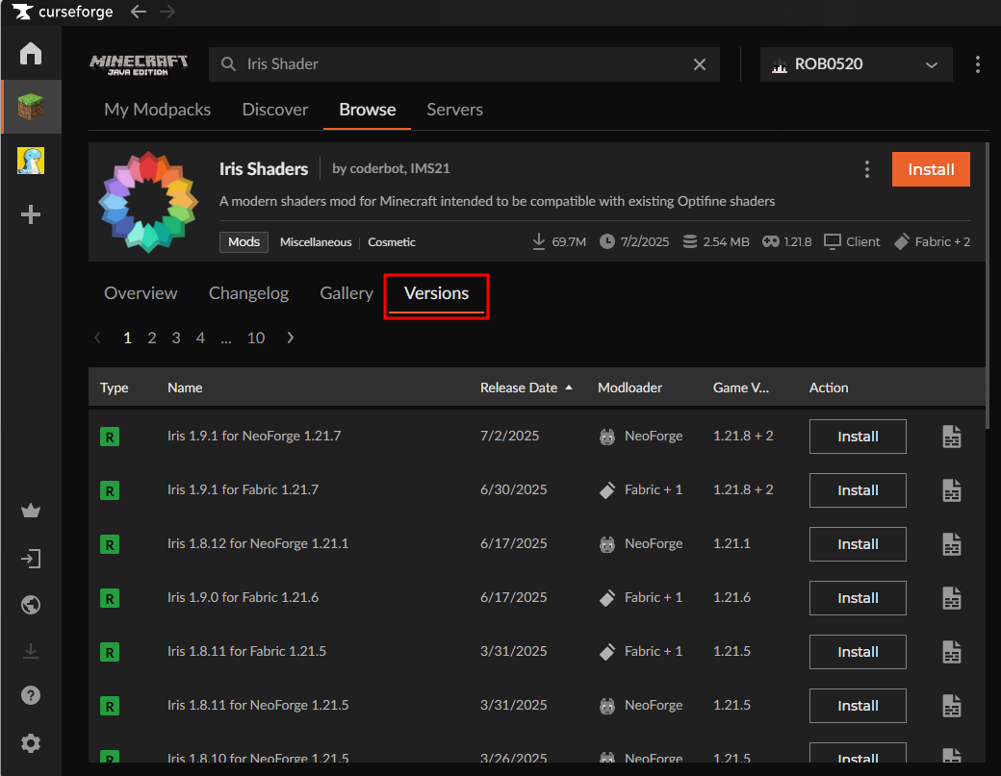1001x776 pixels.
Task: Install Iris 1.9.0 for Fabric 1.21.6
Action: click(858, 598)
